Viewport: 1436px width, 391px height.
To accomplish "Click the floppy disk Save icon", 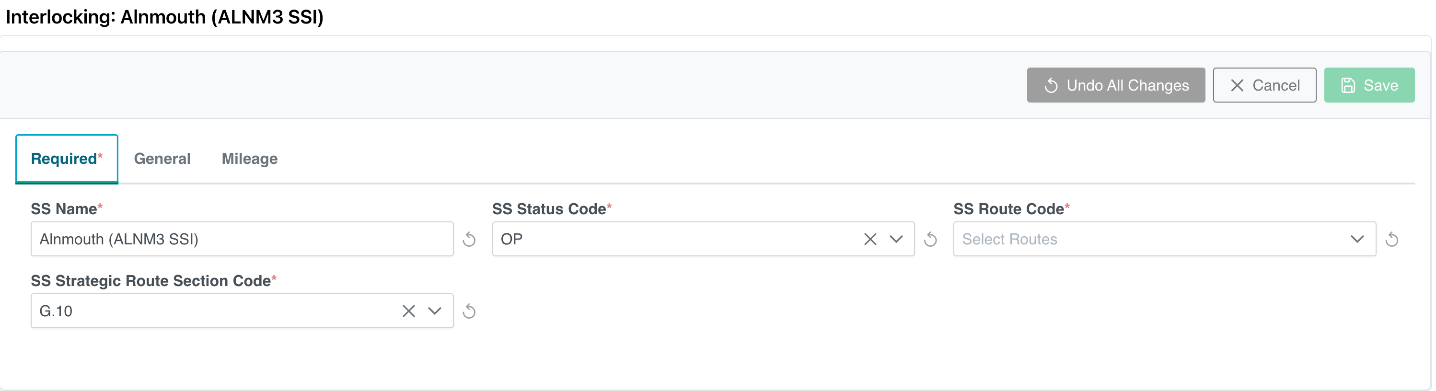I will [1347, 86].
